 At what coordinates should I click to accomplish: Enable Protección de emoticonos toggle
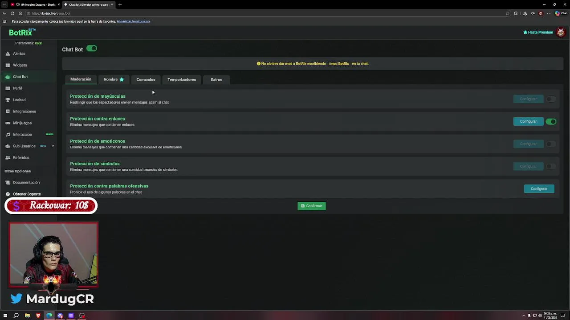point(551,144)
